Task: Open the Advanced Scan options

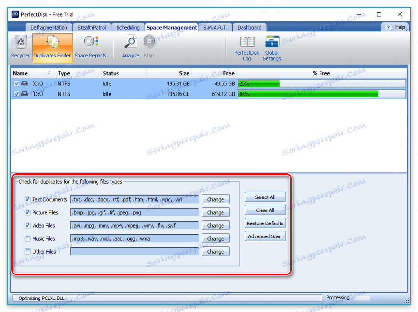Action: tap(265, 236)
